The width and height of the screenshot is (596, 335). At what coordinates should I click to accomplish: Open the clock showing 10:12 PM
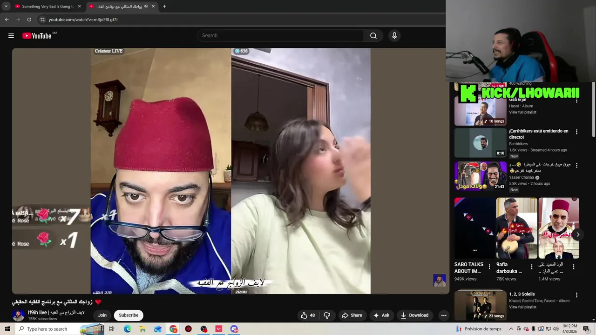[569, 329]
